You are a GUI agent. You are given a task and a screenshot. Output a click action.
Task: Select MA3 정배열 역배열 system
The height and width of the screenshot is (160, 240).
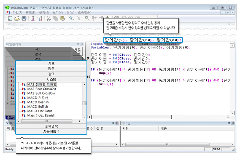coord(42,85)
